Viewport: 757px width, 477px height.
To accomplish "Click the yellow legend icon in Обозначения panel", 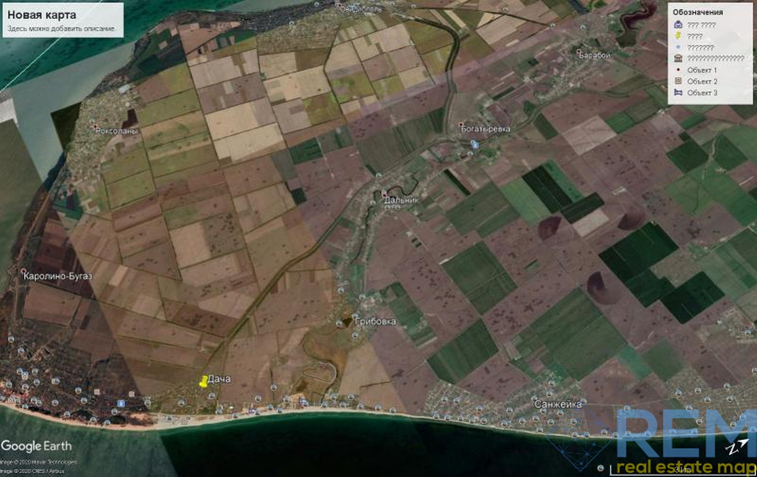I will [x=678, y=36].
